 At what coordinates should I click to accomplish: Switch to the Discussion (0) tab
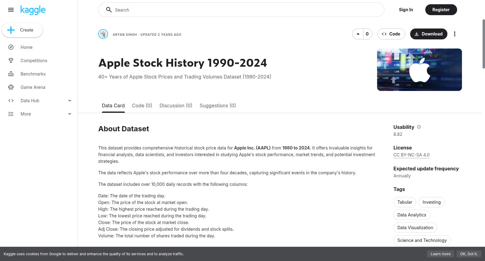pyautogui.click(x=176, y=105)
